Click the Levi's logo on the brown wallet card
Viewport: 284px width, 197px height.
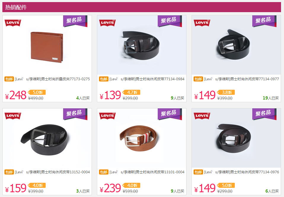[x=13, y=23]
